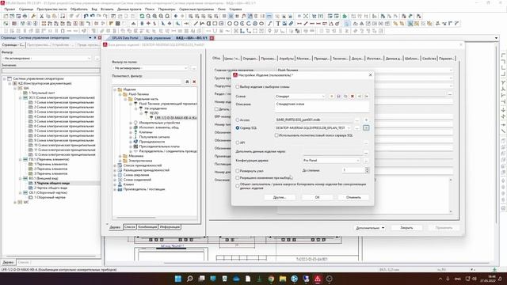507x285 pixels.
Task: Open Chrome from the taskbar
Action: click(x=271, y=279)
